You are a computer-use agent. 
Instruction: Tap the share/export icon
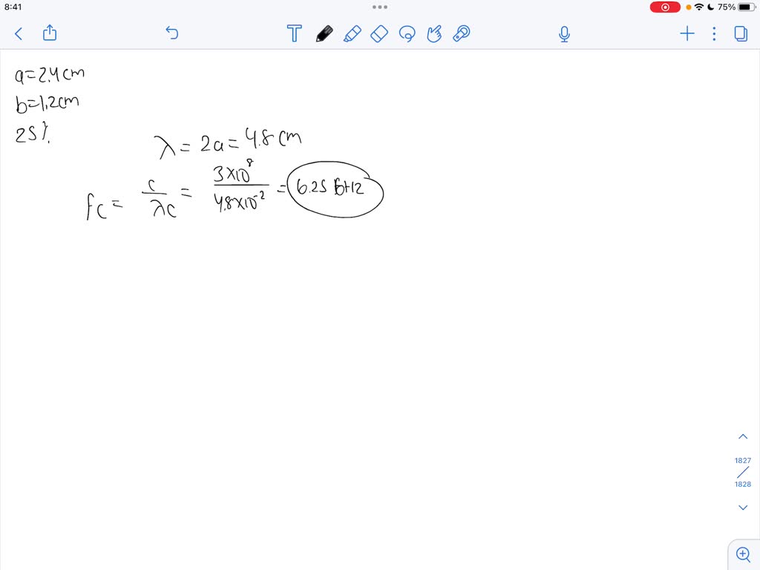tap(49, 33)
